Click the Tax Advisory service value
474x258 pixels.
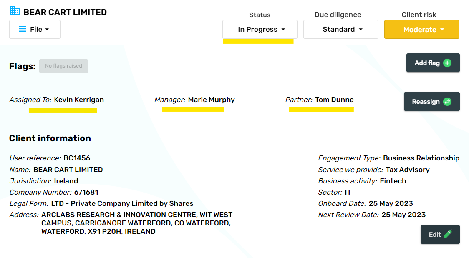(407, 170)
